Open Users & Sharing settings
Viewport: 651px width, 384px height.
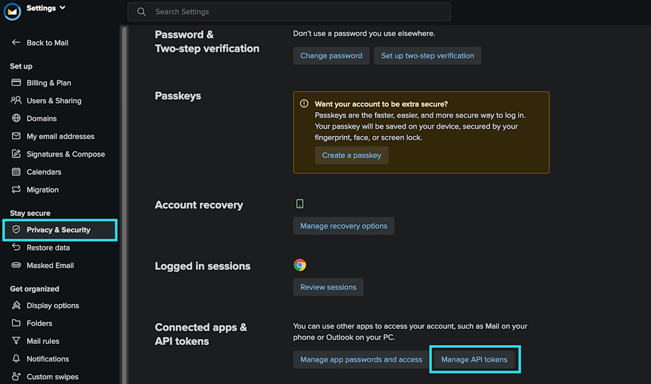[54, 101]
